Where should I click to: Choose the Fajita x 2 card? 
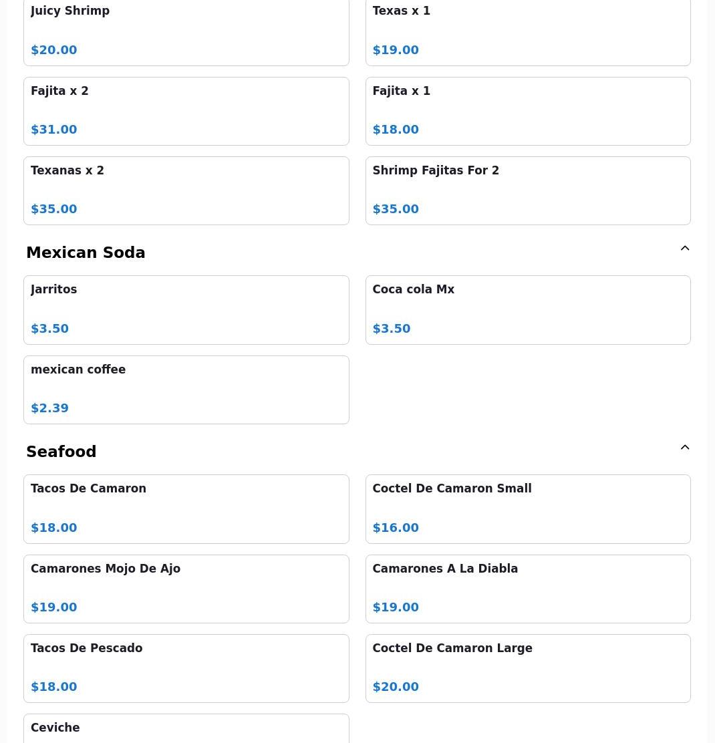pos(186,111)
